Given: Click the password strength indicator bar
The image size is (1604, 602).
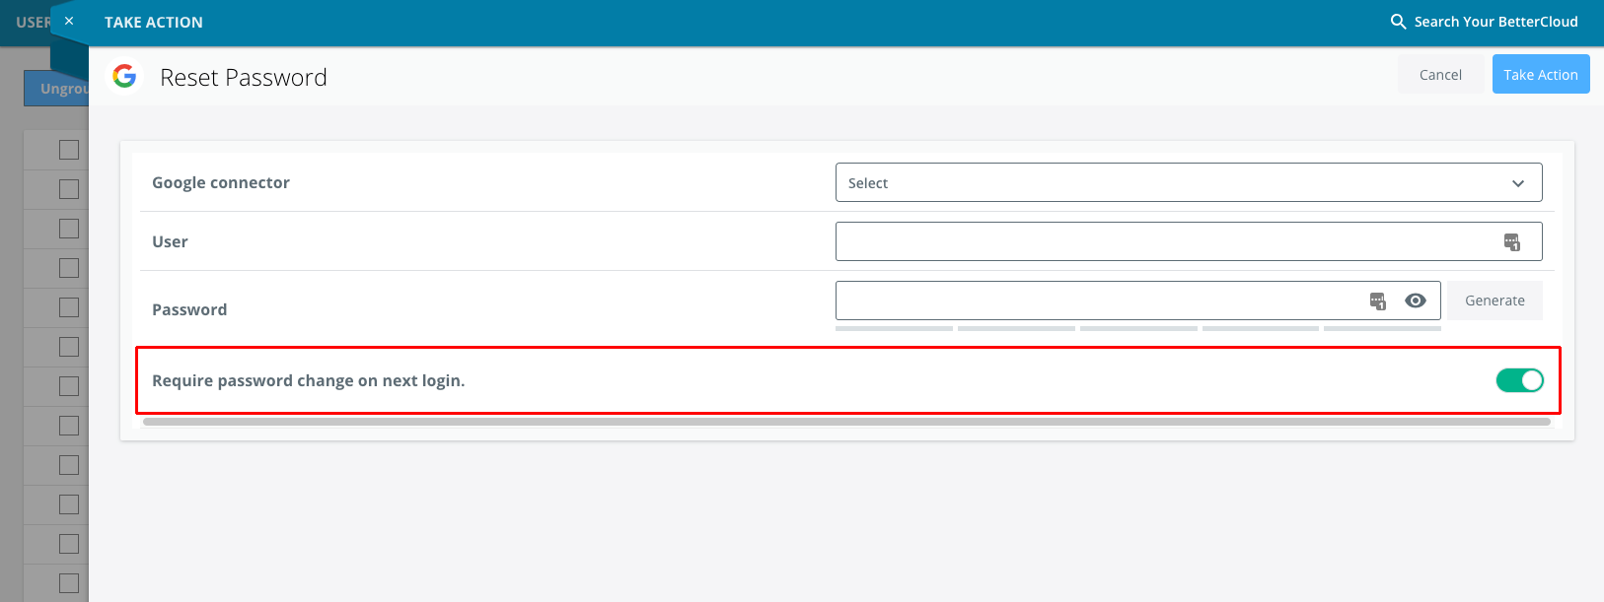Looking at the screenshot, I should click(x=1137, y=328).
